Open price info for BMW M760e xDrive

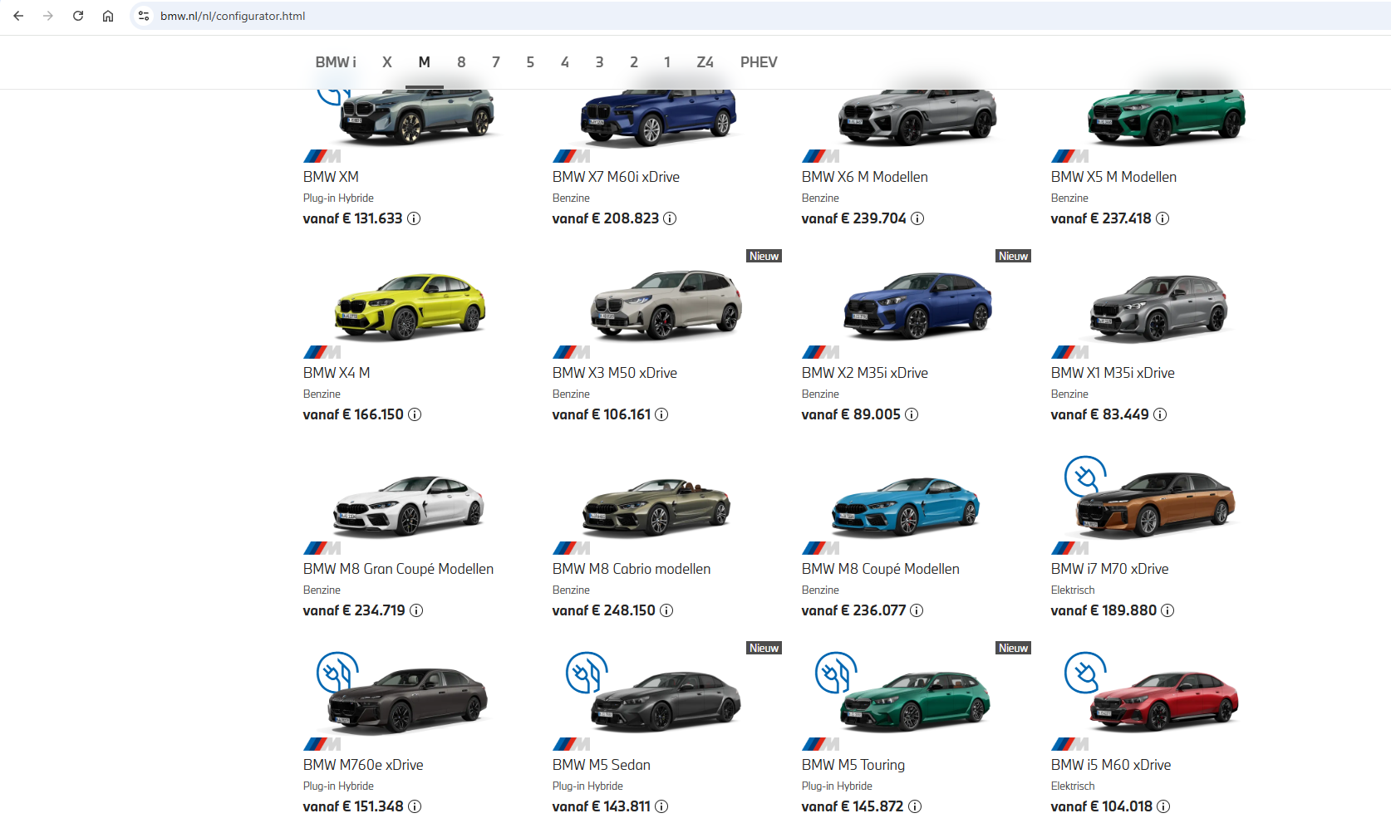[415, 806]
